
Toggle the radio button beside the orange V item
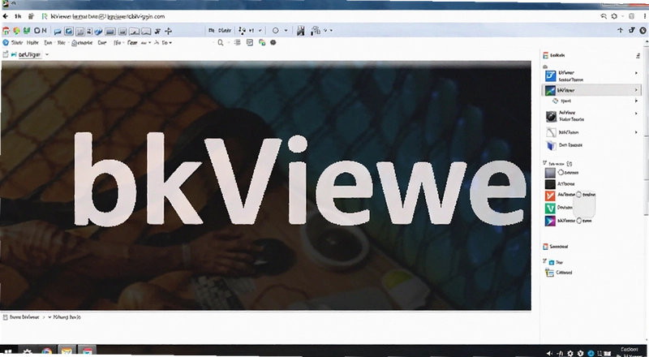point(579,194)
